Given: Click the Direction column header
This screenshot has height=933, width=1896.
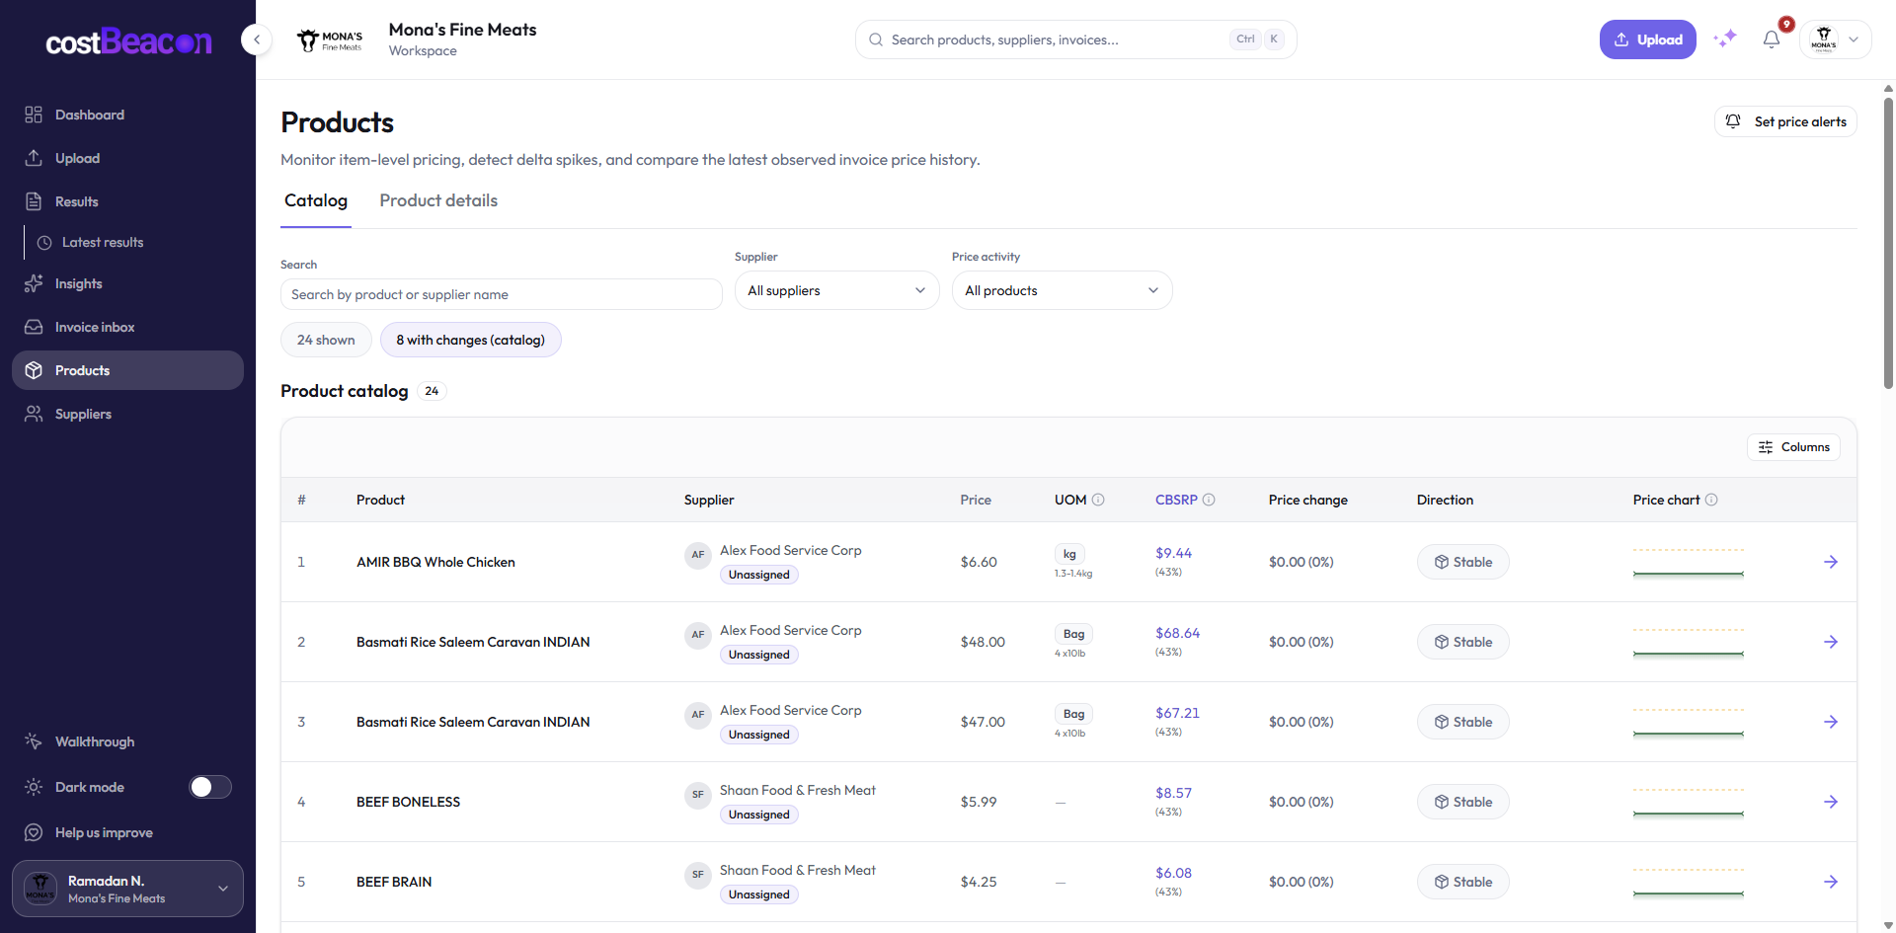Looking at the screenshot, I should (x=1445, y=500).
